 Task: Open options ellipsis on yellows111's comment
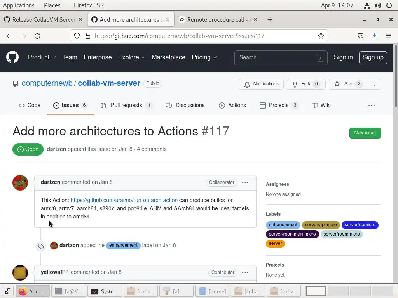click(x=245, y=272)
